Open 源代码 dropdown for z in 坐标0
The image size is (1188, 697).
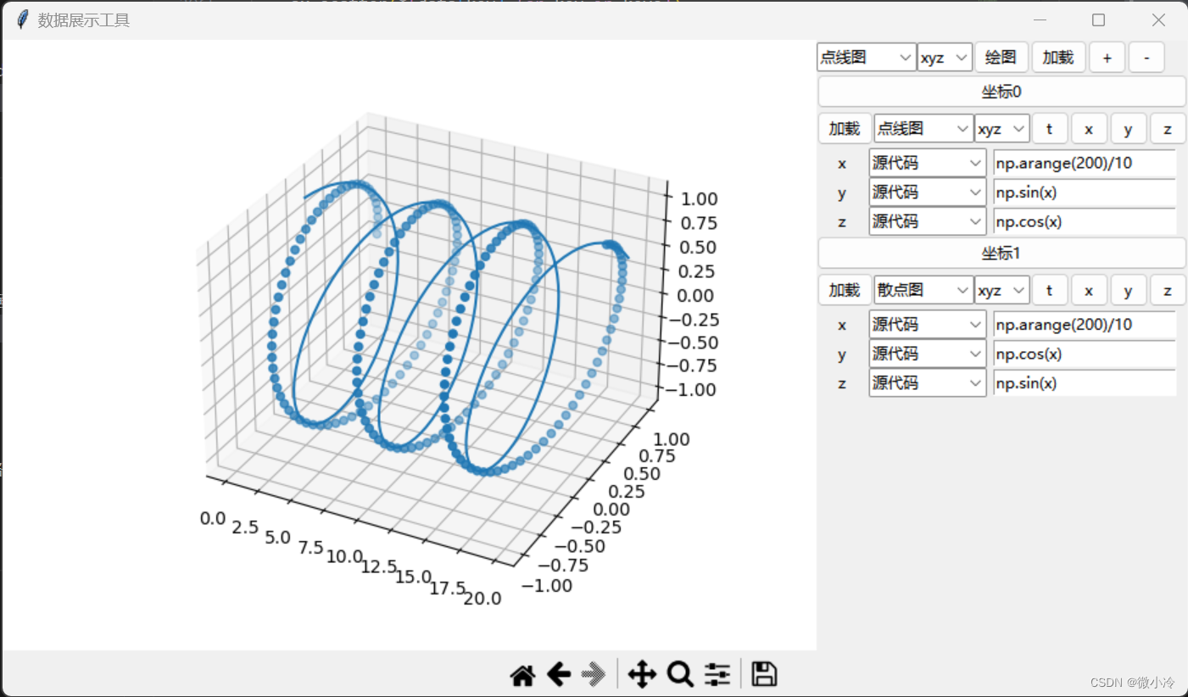[928, 221]
